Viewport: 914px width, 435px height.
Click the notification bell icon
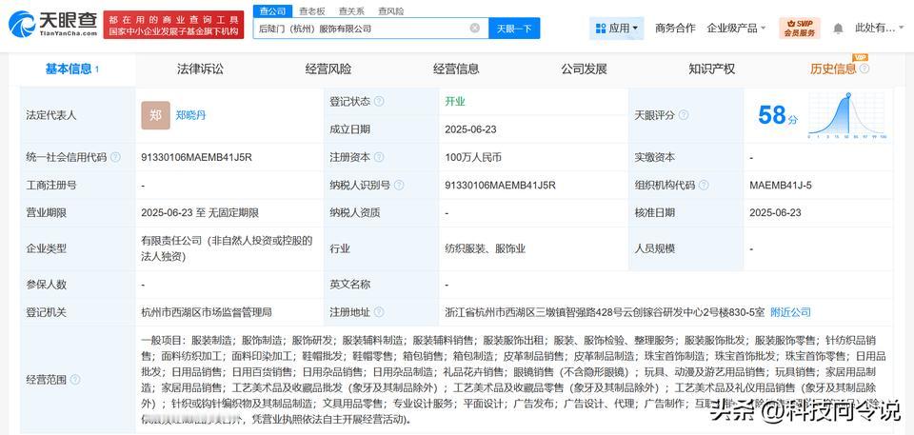(838, 28)
